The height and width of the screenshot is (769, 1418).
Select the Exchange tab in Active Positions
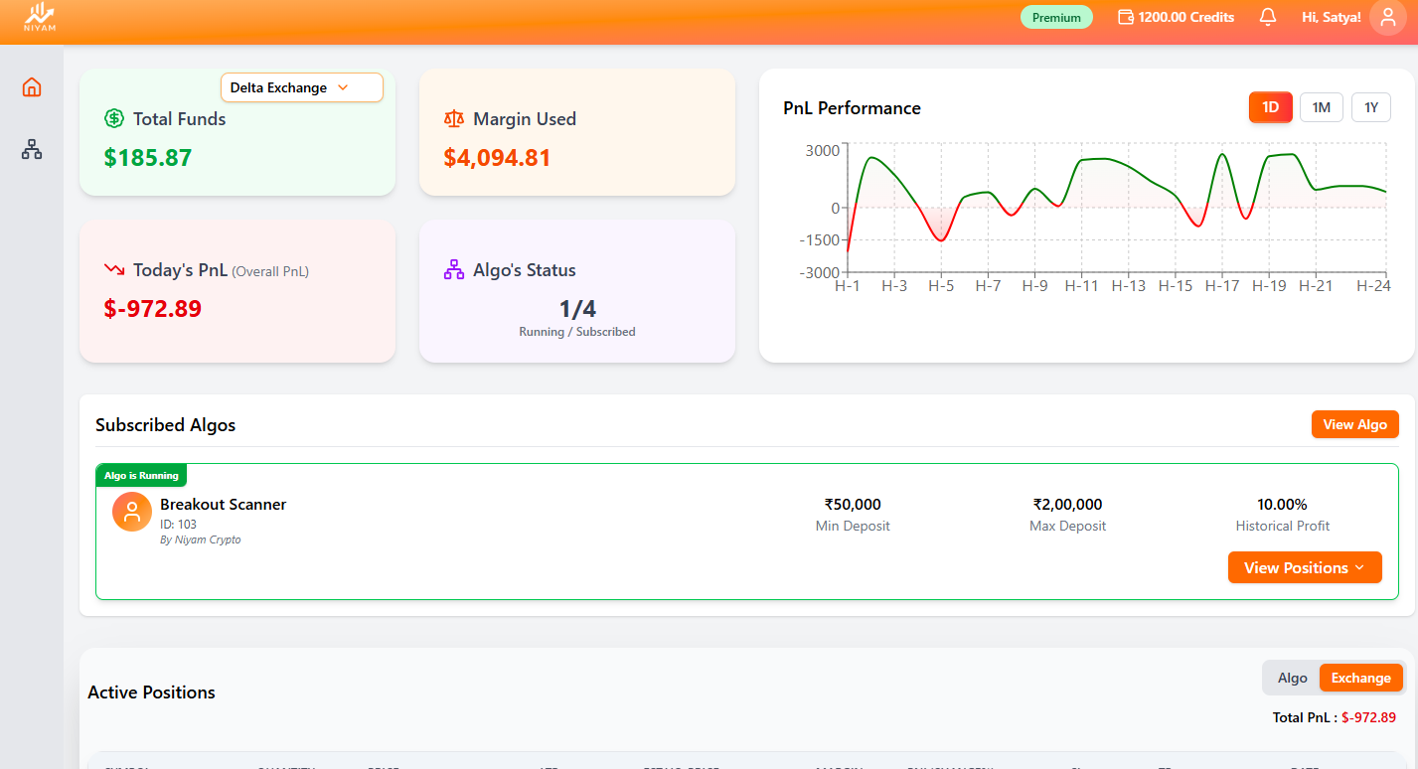(1360, 678)
